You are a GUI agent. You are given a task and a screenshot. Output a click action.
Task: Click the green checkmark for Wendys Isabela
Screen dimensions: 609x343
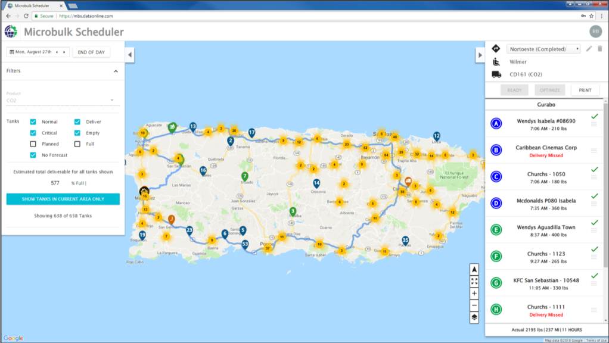pos(594,116)
